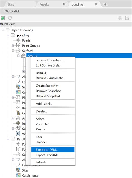132x178 pixels.
Task: Choose Delete from the context menu
Action: pyautogui.click(x=53, y=111)
